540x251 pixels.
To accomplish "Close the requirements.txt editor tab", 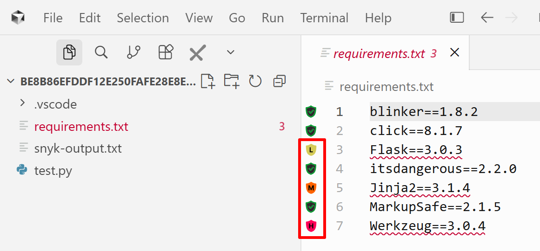I will point(454,52).
